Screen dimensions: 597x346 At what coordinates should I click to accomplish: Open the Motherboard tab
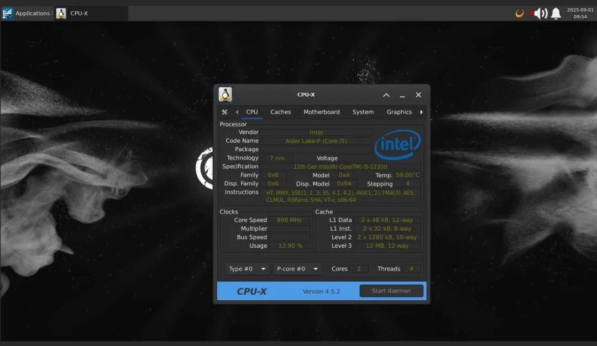click(321, 112)
